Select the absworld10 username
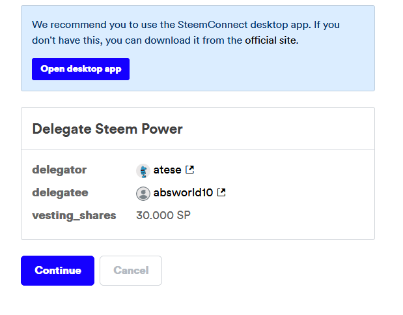403x315 pixels. tap(183, 193)
